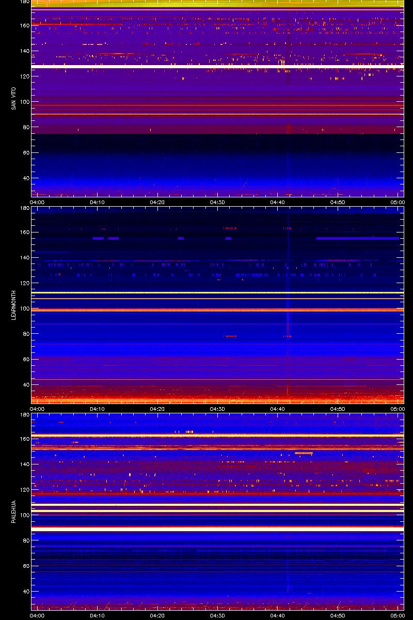This screenshot has height=620, width=413.
Task: Click the 40 frequency label on Learmonth axis
Action: [25, 385]
